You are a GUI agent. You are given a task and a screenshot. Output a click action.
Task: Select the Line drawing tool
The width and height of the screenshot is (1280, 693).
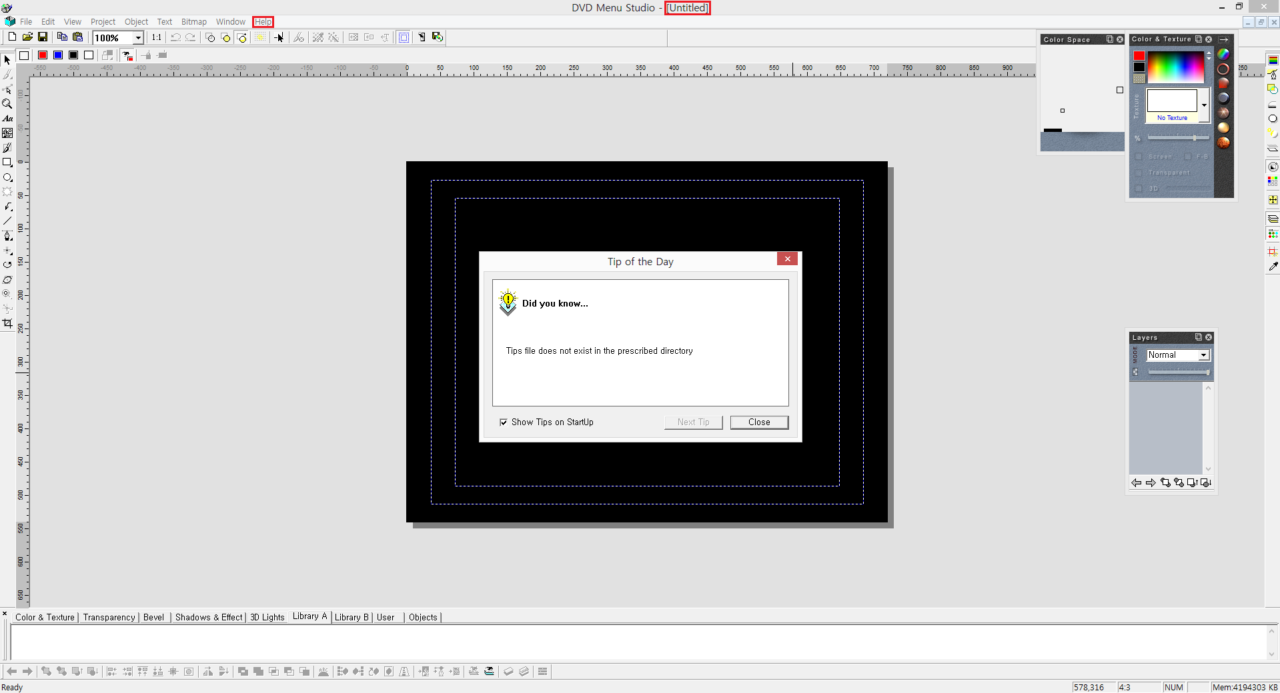[7, 221]
